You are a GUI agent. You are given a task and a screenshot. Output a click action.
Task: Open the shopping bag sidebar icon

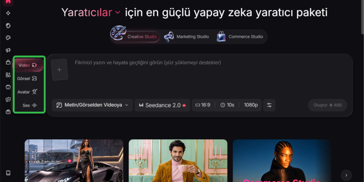8,63
